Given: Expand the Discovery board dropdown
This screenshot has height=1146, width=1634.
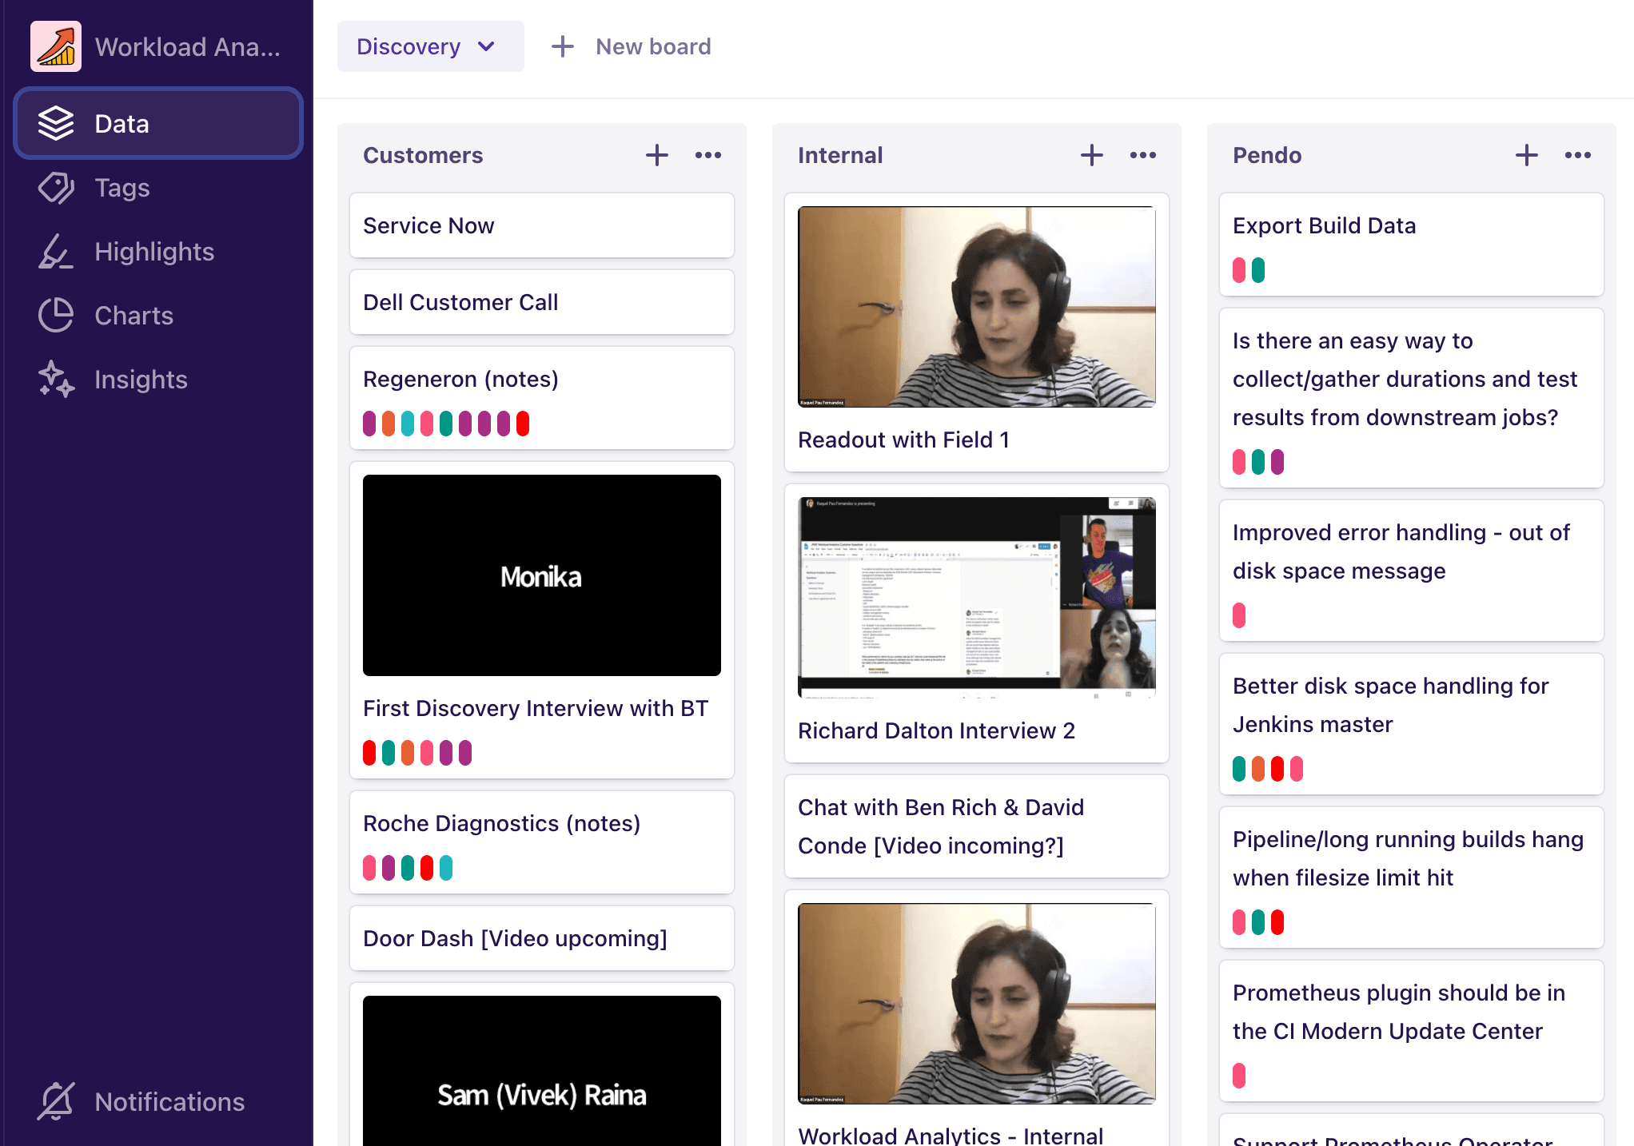Looking at the screenshot, I should (x=430, y=46).
